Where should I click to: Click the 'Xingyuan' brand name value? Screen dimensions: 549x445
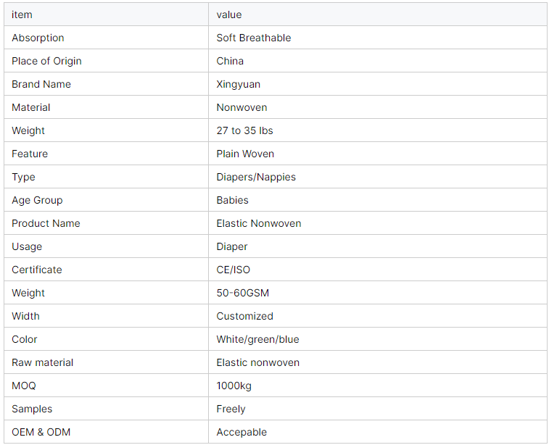(x=239, y=84)
